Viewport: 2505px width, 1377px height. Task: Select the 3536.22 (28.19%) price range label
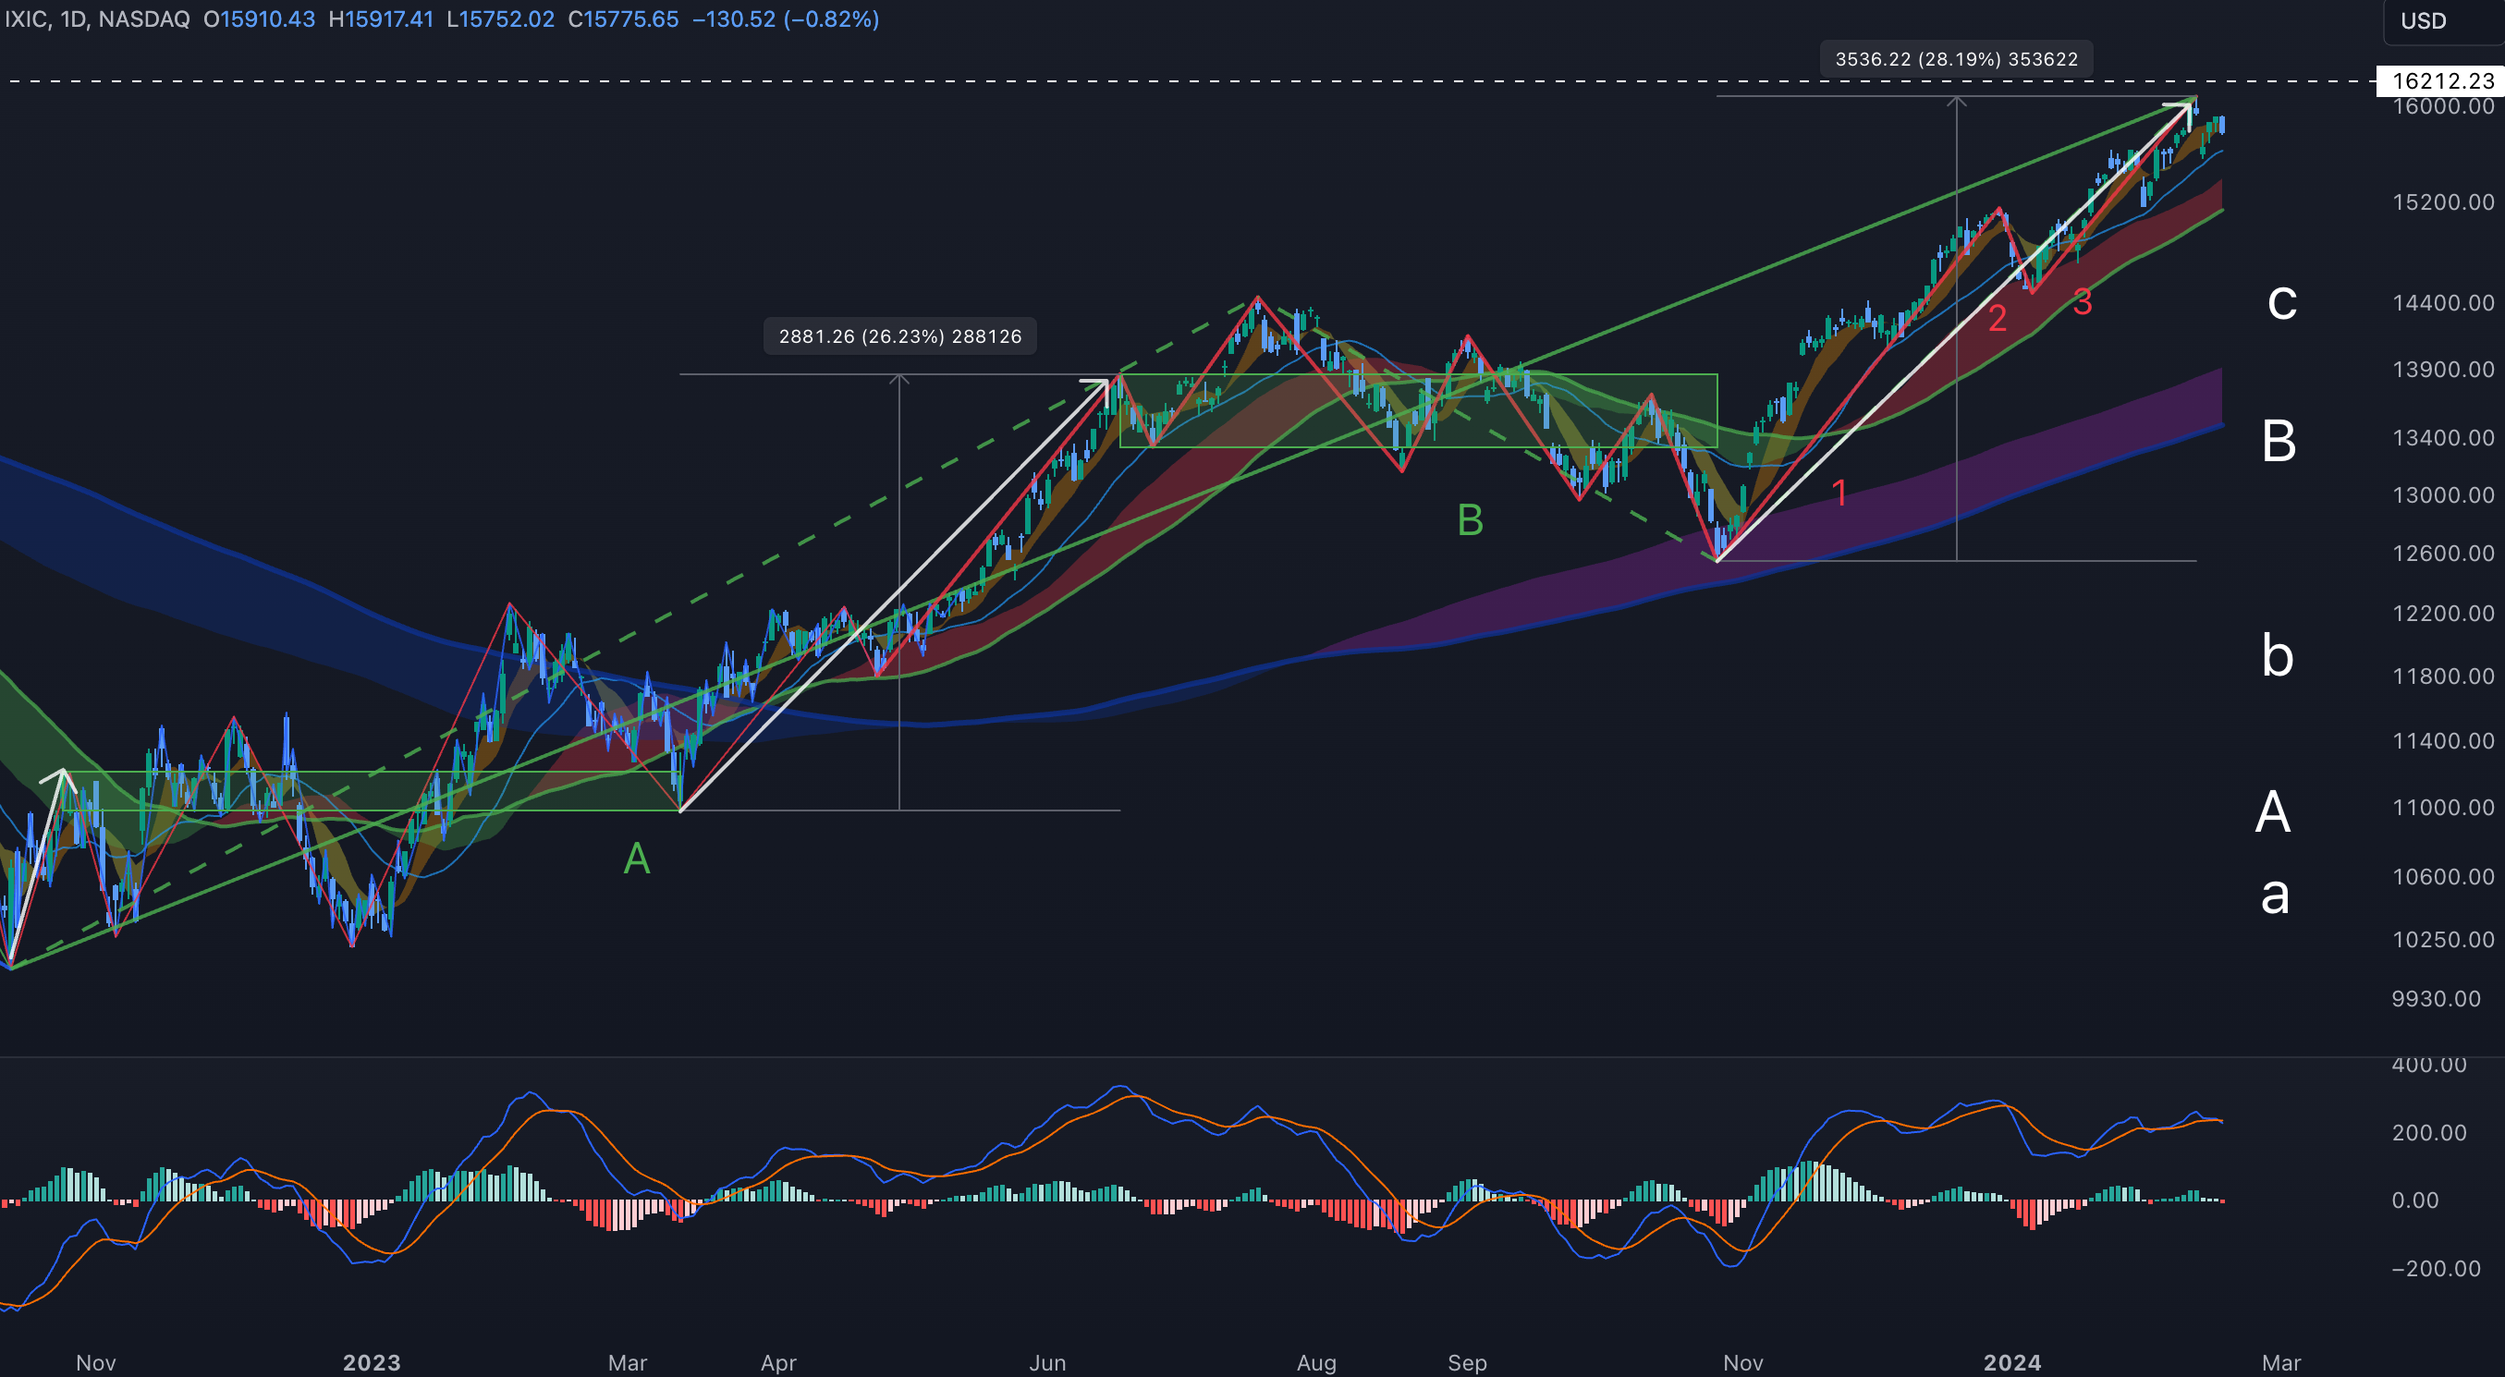pyautogui.click(x=1956, y=58)
